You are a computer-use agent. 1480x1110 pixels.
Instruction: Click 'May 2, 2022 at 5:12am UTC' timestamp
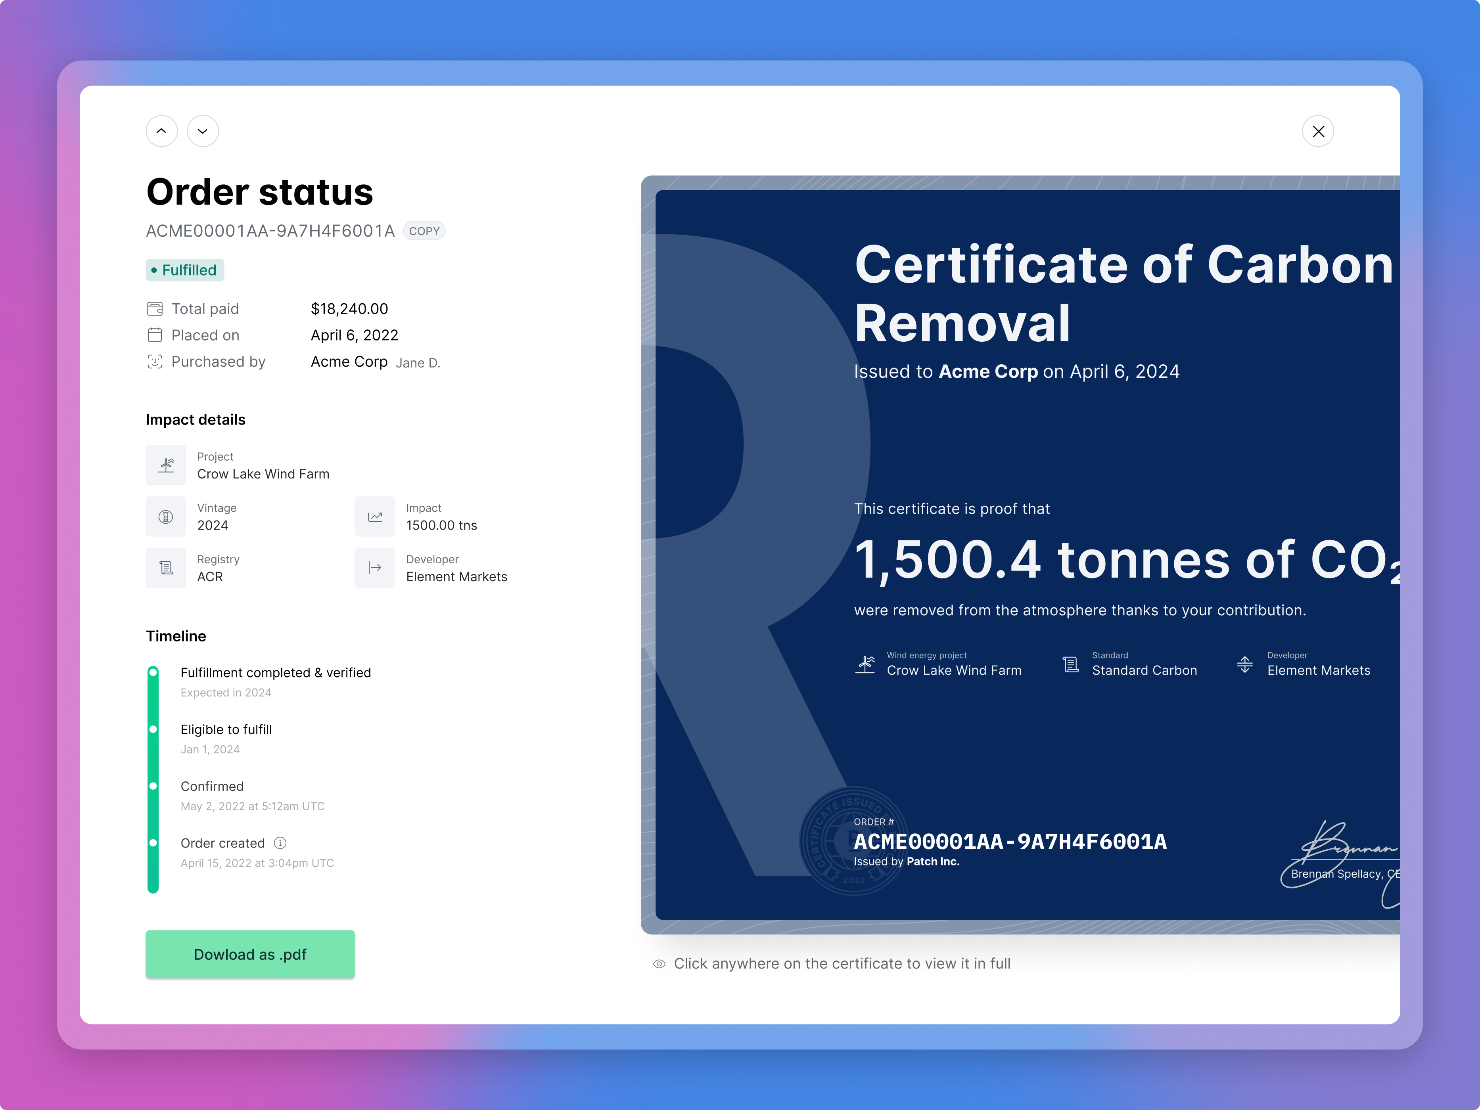coord(252,806)
